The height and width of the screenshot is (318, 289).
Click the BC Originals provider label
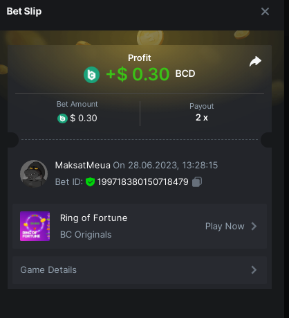point(86,235)
